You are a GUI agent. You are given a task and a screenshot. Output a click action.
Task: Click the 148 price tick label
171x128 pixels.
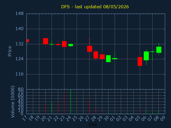click(20, 14)
